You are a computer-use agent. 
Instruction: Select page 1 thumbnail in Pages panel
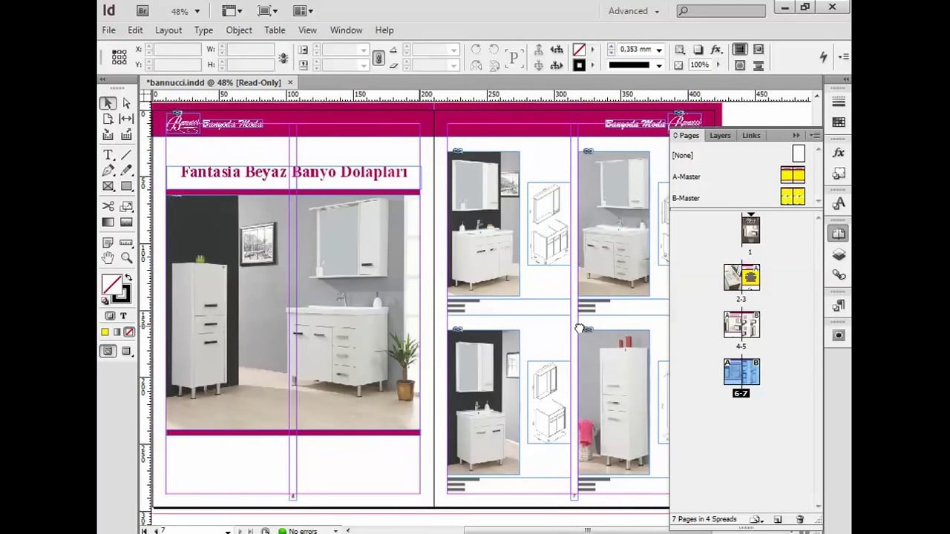(x=750, y=230)
